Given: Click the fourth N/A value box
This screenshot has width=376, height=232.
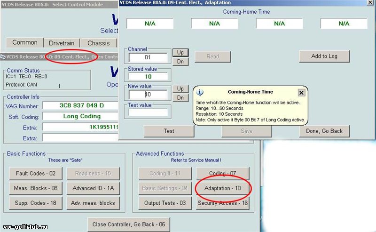Looking at the screenshot, I should click(344, 24).
